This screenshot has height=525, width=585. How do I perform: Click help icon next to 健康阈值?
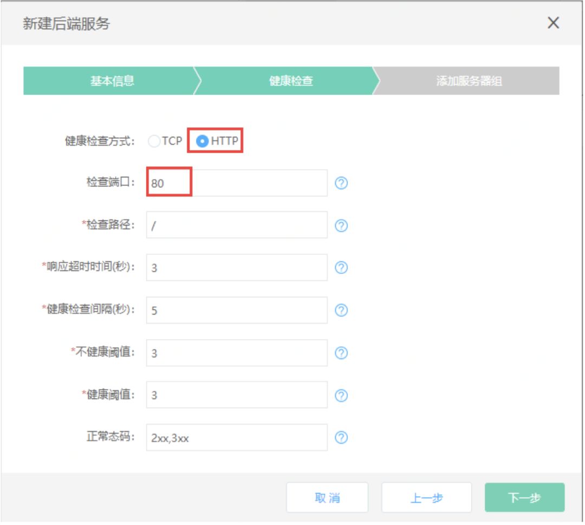point(341,395)
